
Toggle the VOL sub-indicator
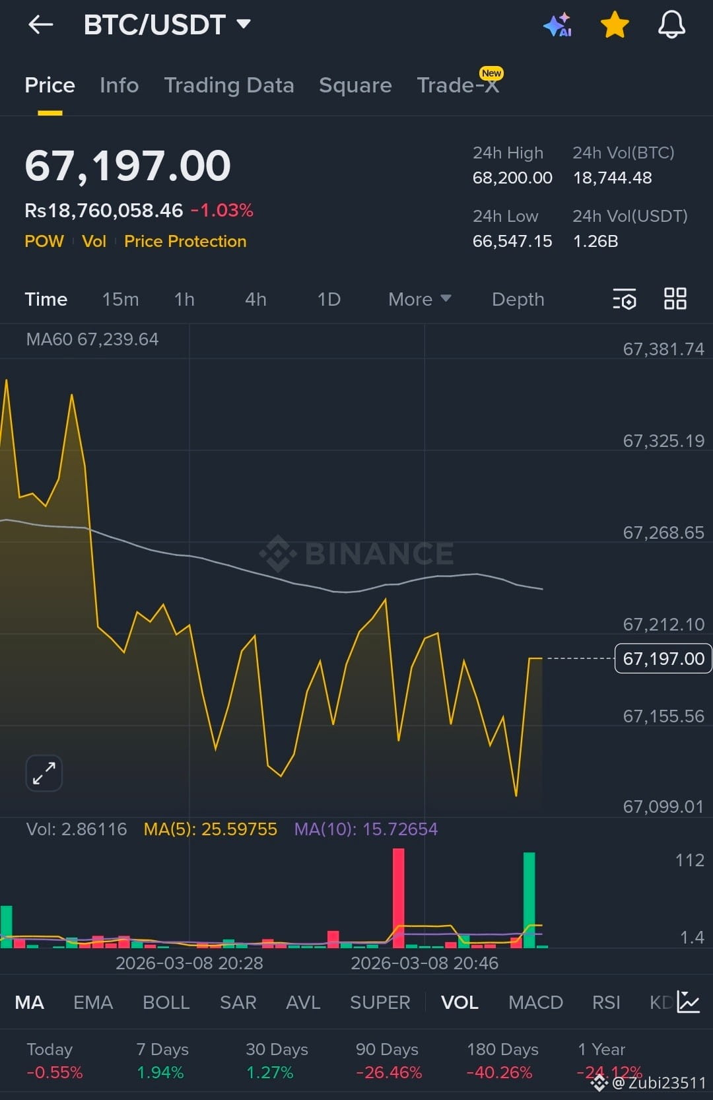459,1002
